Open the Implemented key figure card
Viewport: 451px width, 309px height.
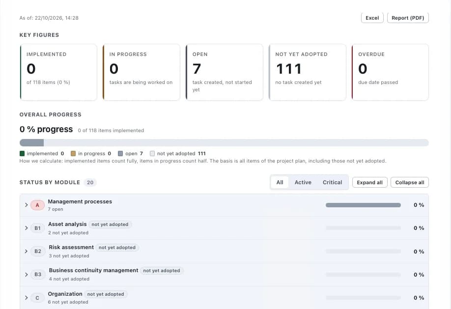pyautogui.click(x=58, y=72)
